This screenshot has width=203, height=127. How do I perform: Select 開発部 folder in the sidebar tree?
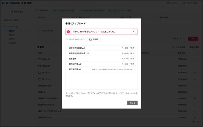(x=12, y=39)
